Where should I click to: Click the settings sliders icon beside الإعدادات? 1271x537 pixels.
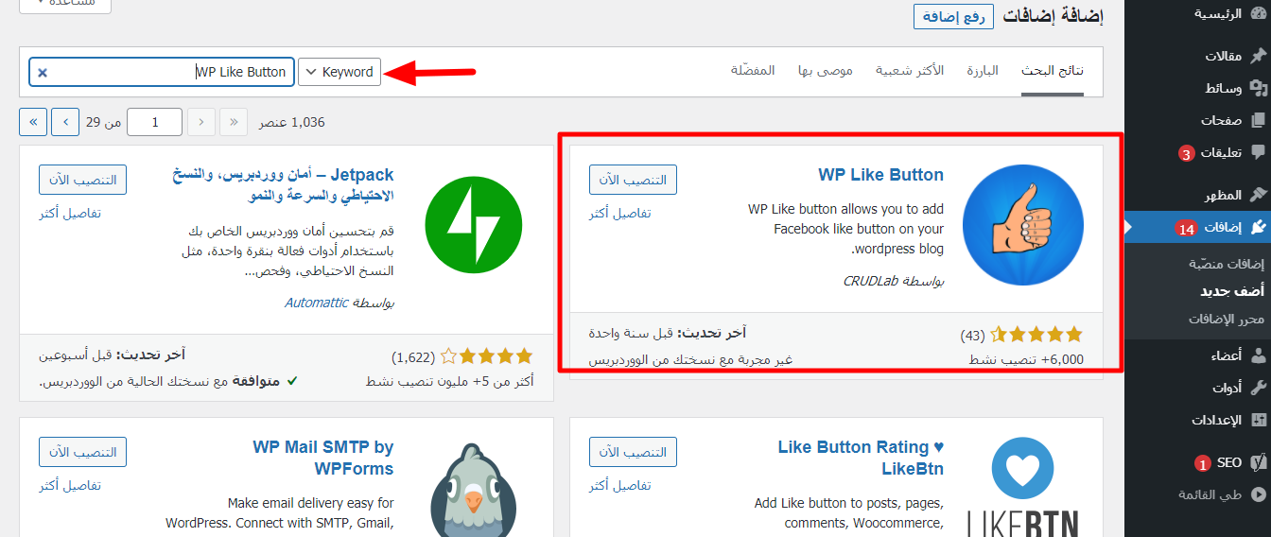(1258, 420)
